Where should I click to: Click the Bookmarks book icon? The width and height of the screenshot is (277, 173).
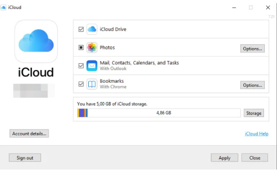point(92,84)
